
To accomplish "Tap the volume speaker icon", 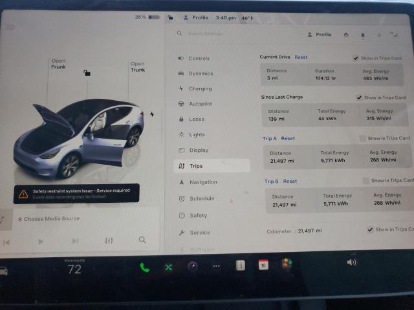I will (x=352, y=262).
